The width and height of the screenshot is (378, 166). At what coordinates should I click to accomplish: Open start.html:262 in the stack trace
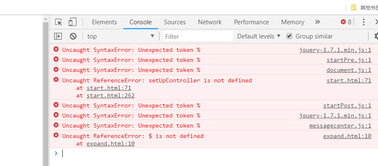[x=110, y=96]
